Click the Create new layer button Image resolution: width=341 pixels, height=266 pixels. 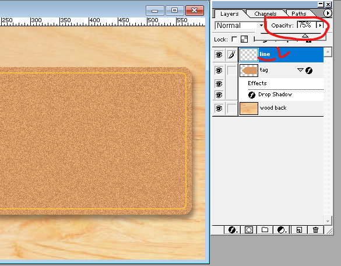click(299, 230)
